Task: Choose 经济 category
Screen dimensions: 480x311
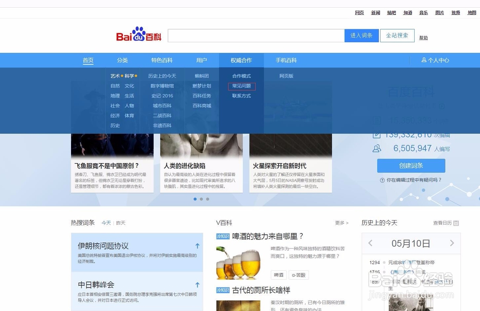Action: [115, 116]
